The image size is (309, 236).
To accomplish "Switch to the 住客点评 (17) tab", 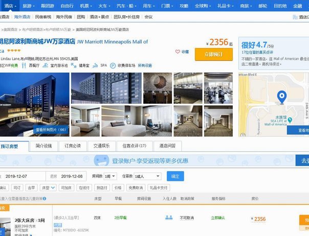I will click(x=135, y=146).
